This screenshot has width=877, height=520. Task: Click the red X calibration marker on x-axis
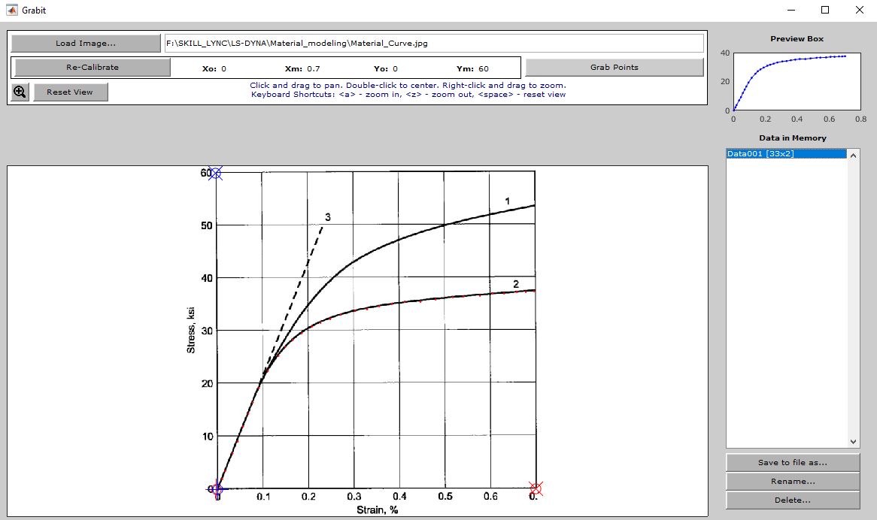[x=536, y=488]
